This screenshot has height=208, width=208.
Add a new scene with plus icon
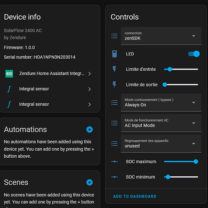[x=90, y=182]
